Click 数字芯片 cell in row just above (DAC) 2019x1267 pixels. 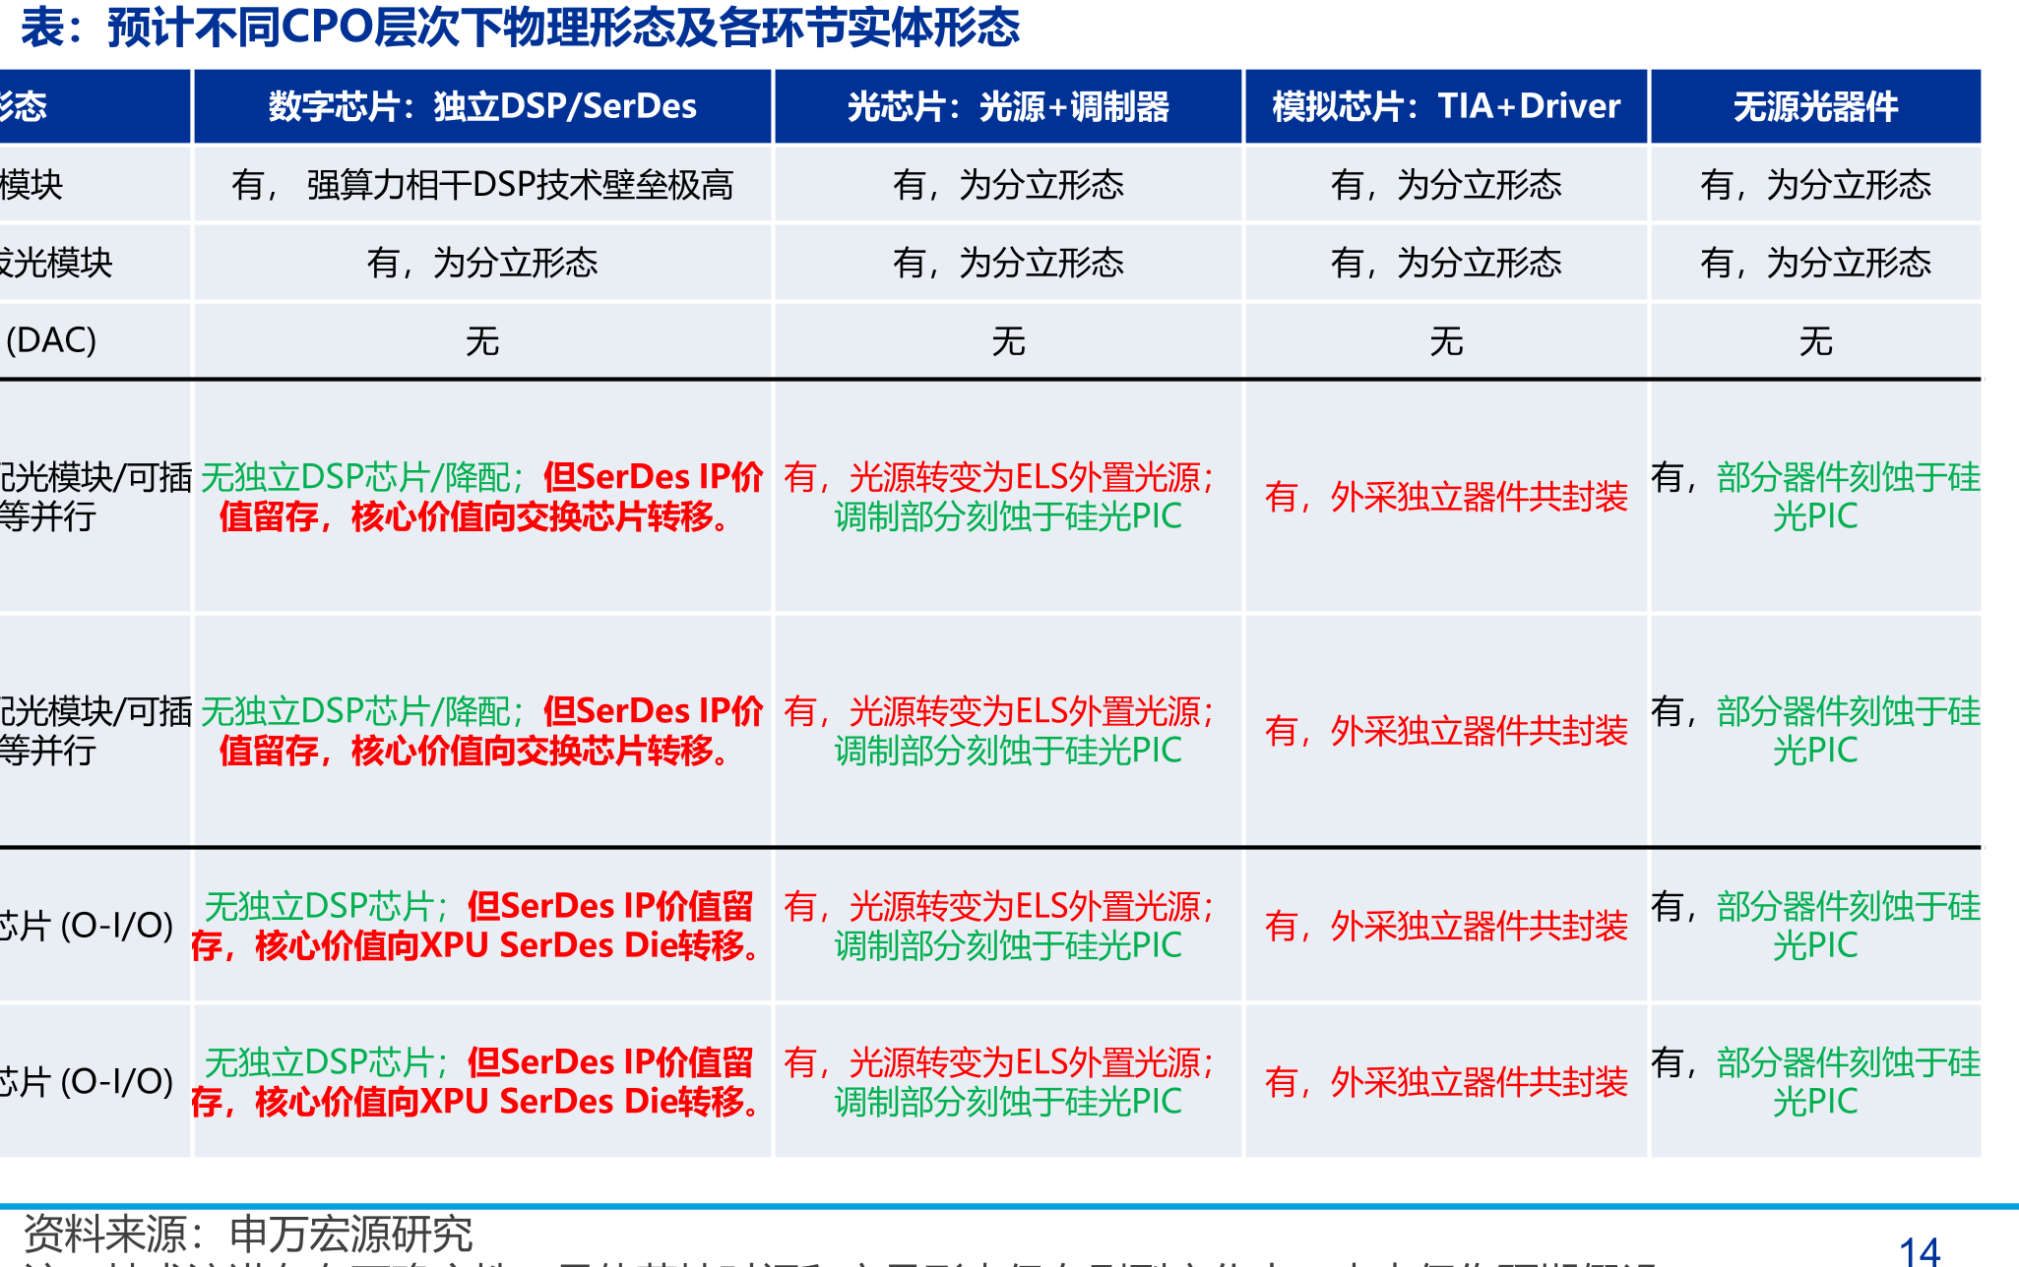[x=482, y=263]
